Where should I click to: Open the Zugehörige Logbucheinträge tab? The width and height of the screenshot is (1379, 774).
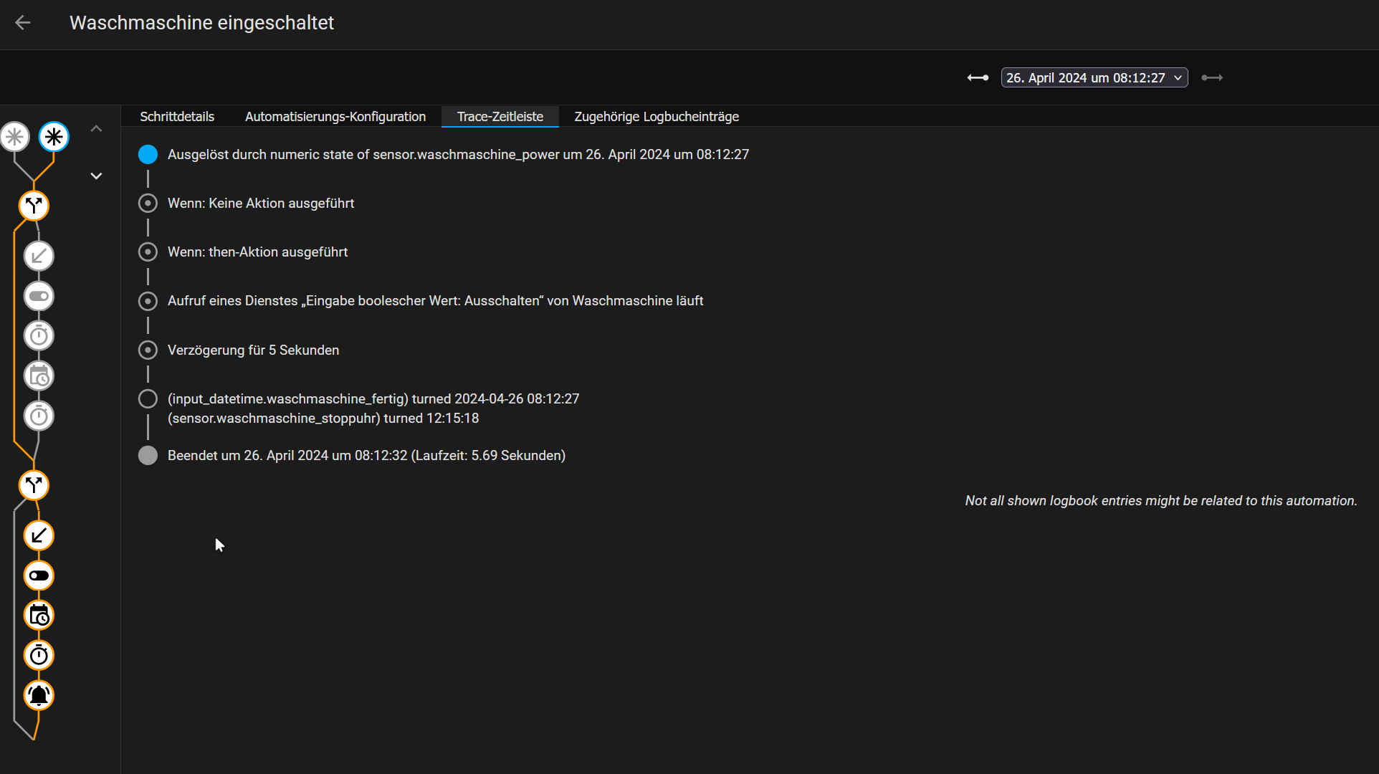tap(657, 117)
